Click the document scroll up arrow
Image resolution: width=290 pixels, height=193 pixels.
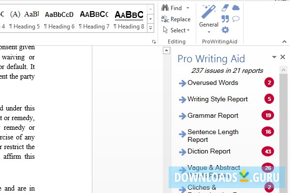point(166,50)
